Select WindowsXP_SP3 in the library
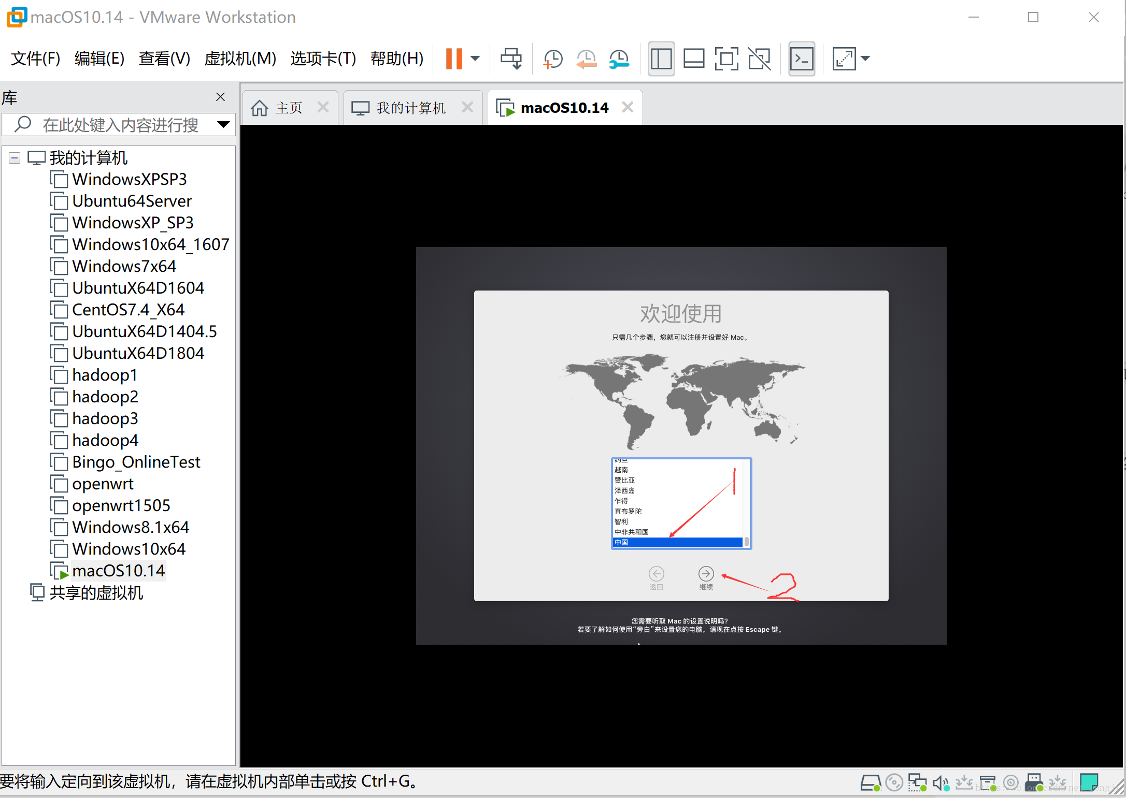The height and width of the screenshot is (798, 1126). click(133, 223)
